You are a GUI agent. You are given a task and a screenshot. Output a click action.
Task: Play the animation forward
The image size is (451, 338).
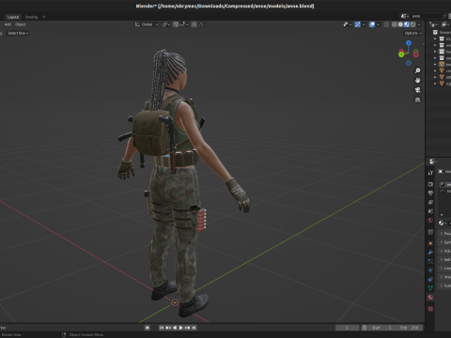click(181, 328)
